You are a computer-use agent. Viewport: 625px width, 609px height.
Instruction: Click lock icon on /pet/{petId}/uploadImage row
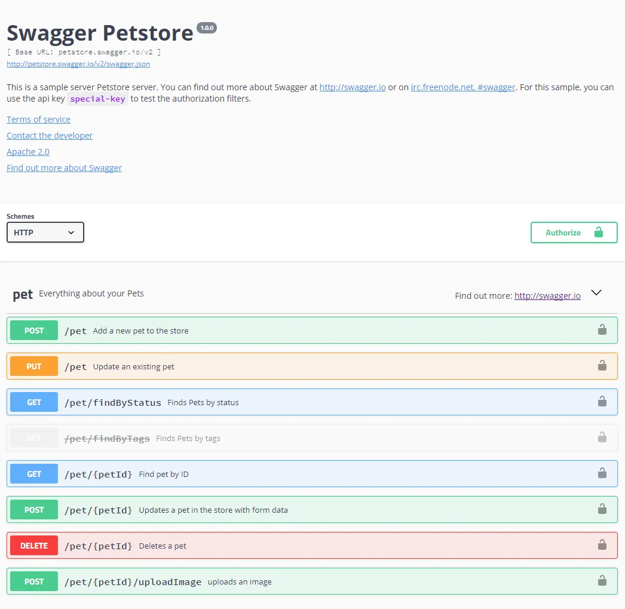tap(602, 581)
